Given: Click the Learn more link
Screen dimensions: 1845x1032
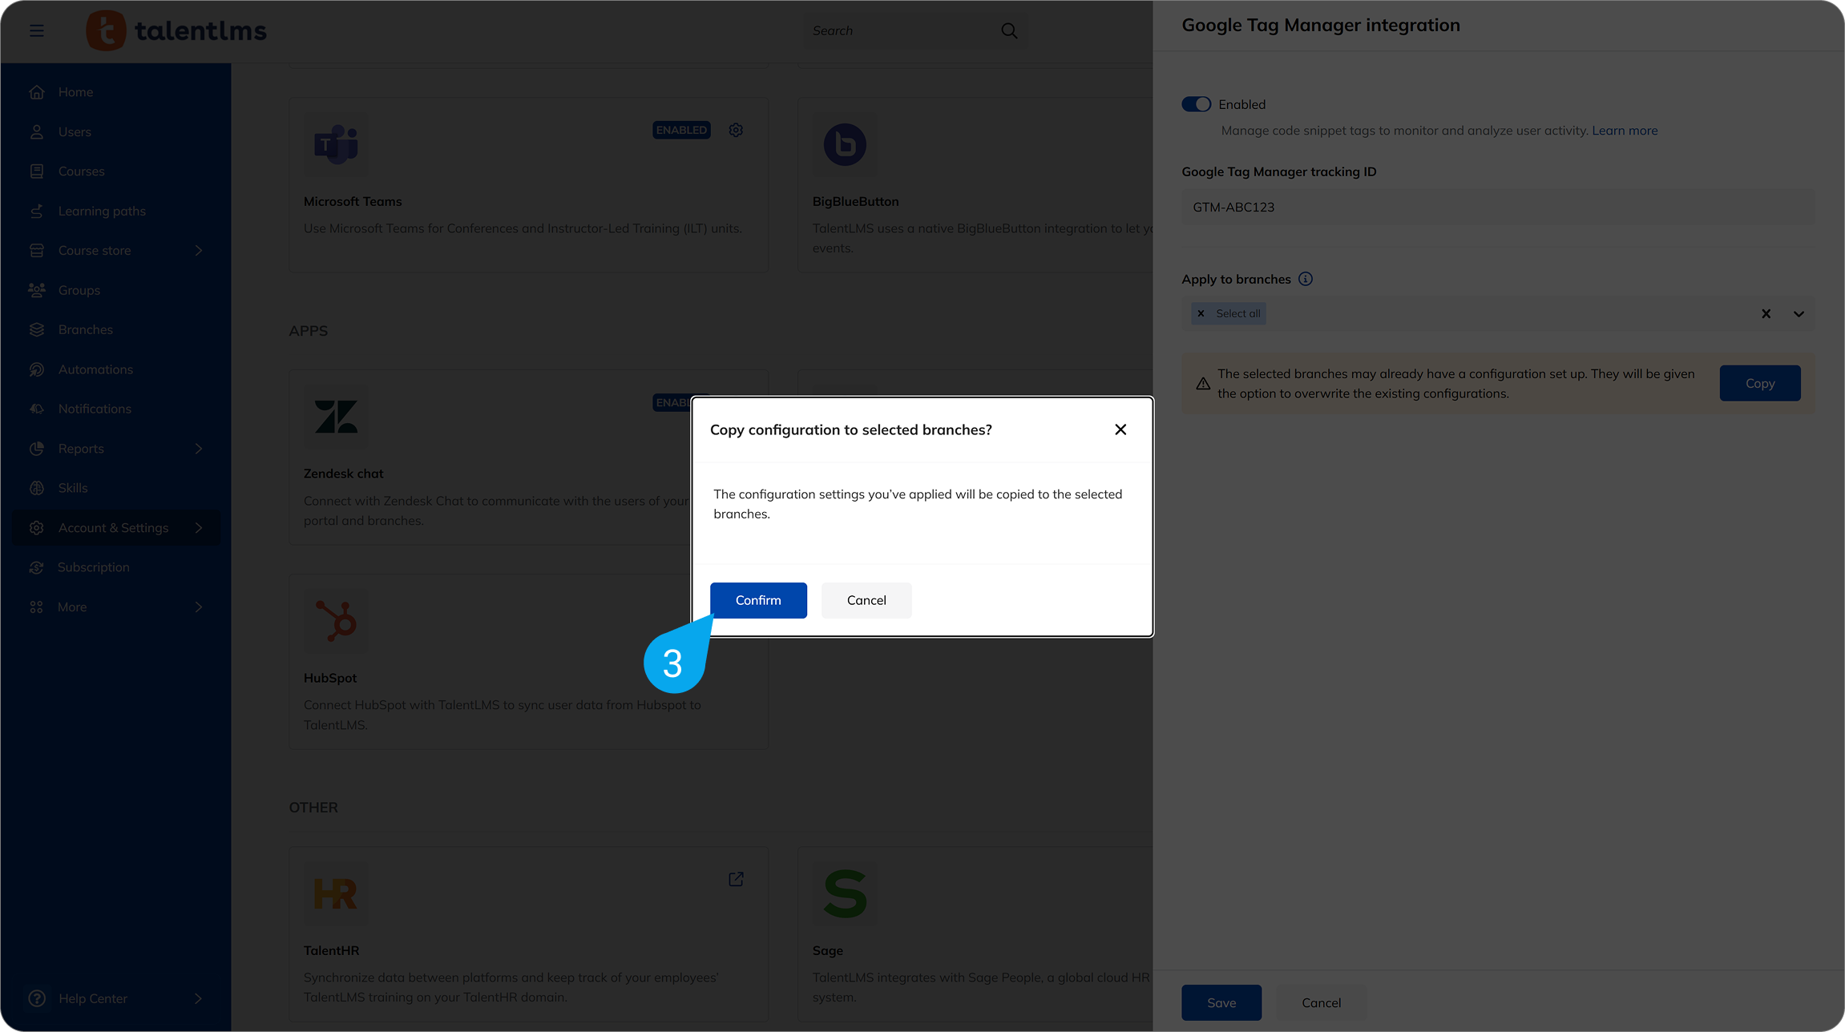Looking at the screenshot, I should tap(1625, 131).
